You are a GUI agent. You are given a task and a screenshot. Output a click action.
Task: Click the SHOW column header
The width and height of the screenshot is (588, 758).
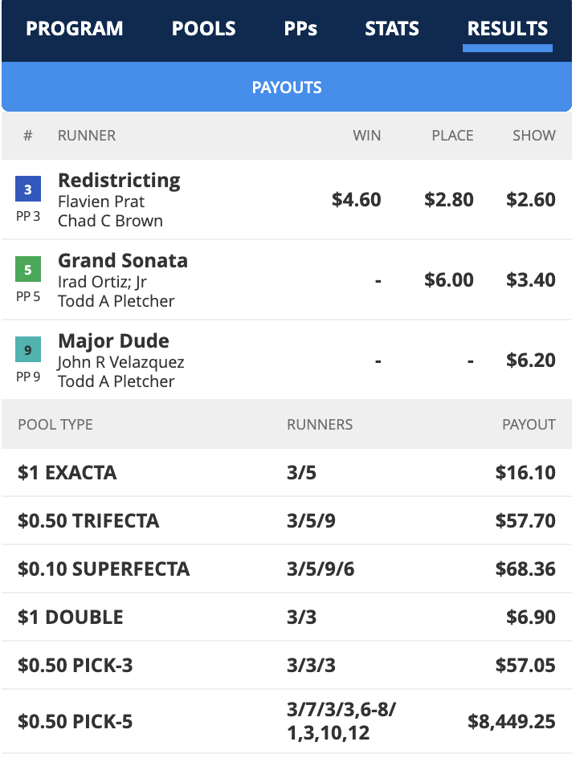coord(533,136)
